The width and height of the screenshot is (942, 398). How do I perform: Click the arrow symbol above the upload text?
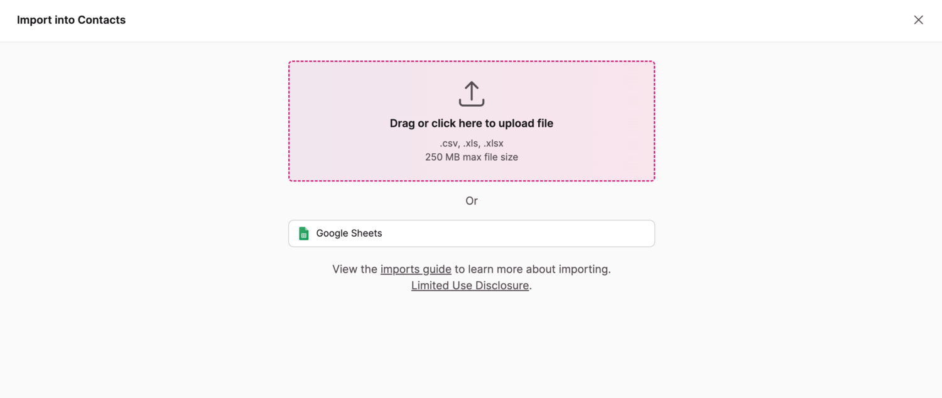471,93
